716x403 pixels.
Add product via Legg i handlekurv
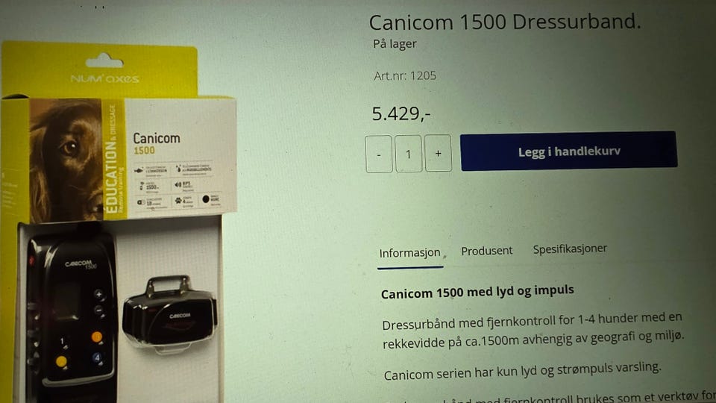[x=568, y=151]
